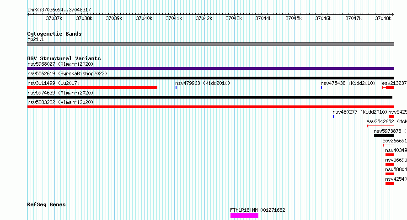This screenshot has height=220, width=407.
Task: Click the 37037k scale position label
Action: (54, 18)
